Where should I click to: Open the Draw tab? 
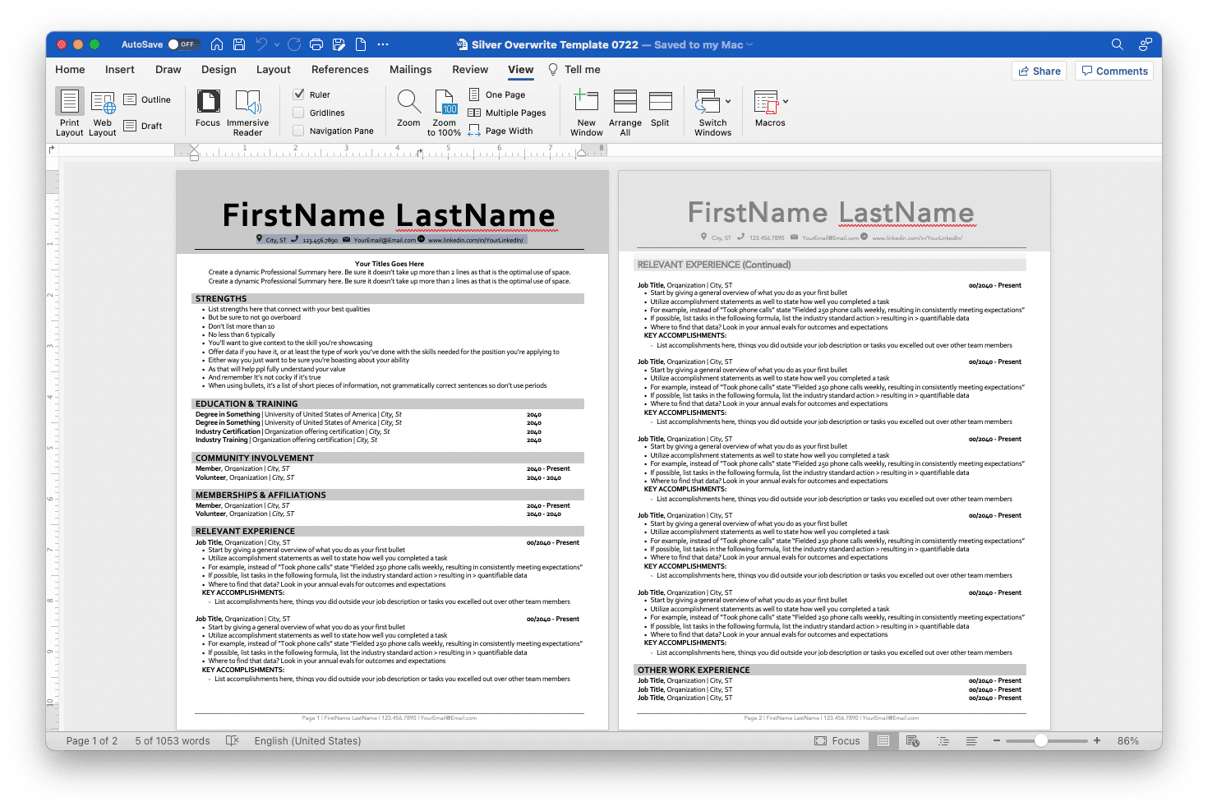click(168, 70)
